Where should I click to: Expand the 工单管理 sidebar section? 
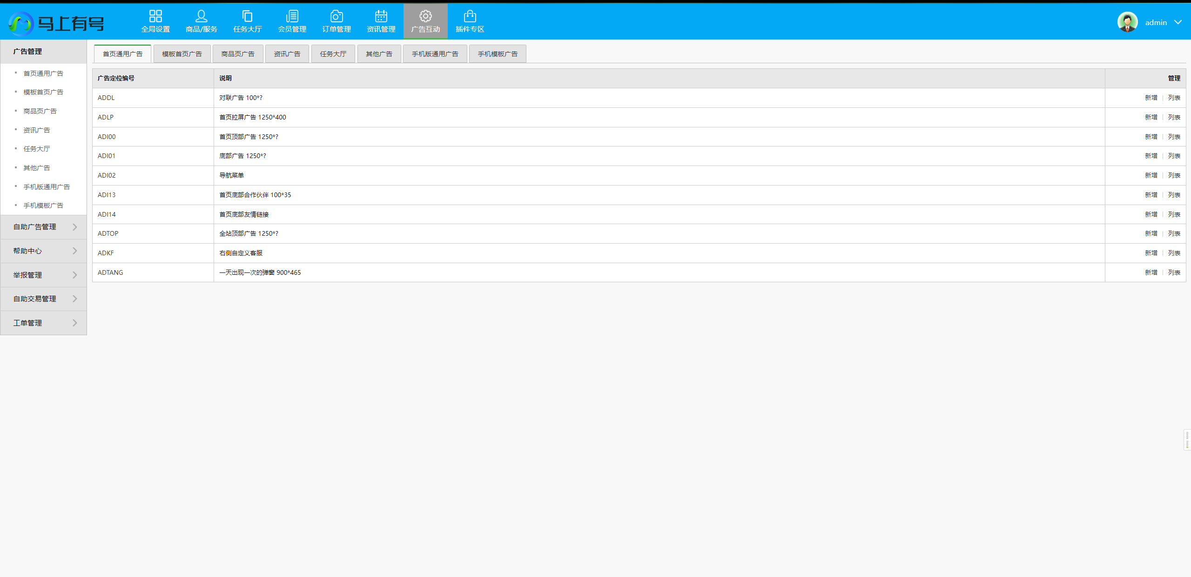tap(44, 323)
